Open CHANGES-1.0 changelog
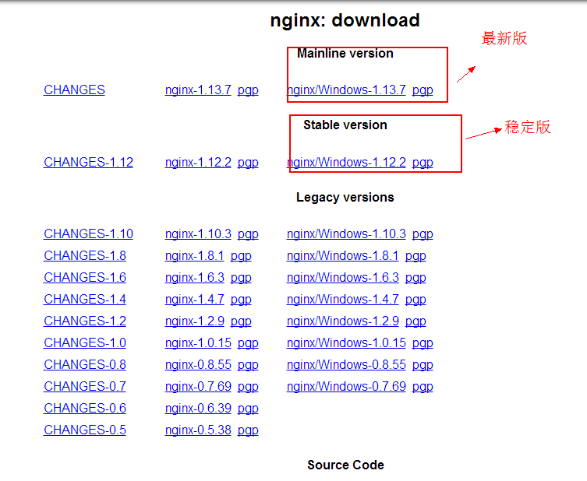 85,342
